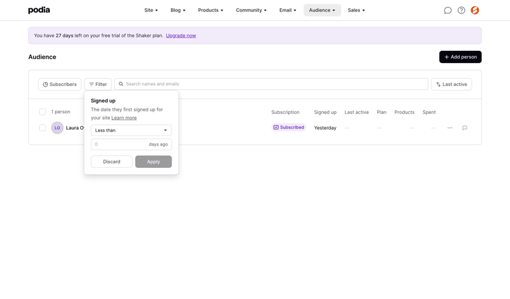Select all people with the header checkbox
Screen dimensions: 510x299
click(42, 112)
